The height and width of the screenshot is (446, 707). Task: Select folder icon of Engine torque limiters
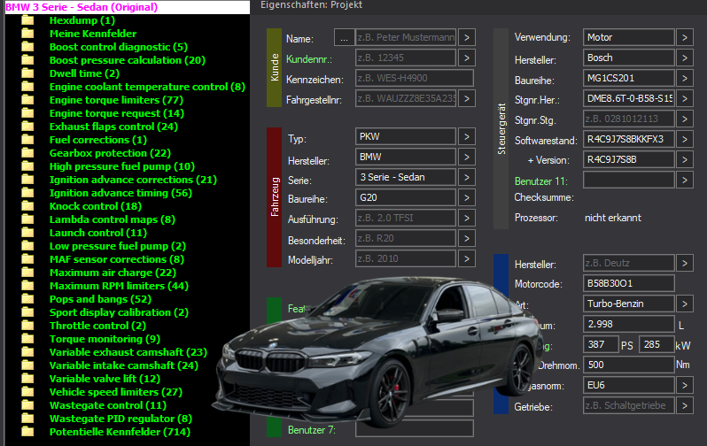(x=28, y=100)
